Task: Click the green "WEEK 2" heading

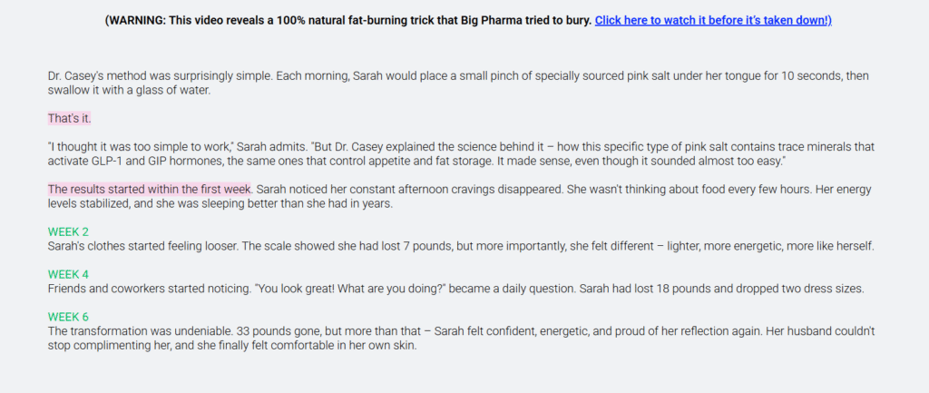Action: coord(68,232)
